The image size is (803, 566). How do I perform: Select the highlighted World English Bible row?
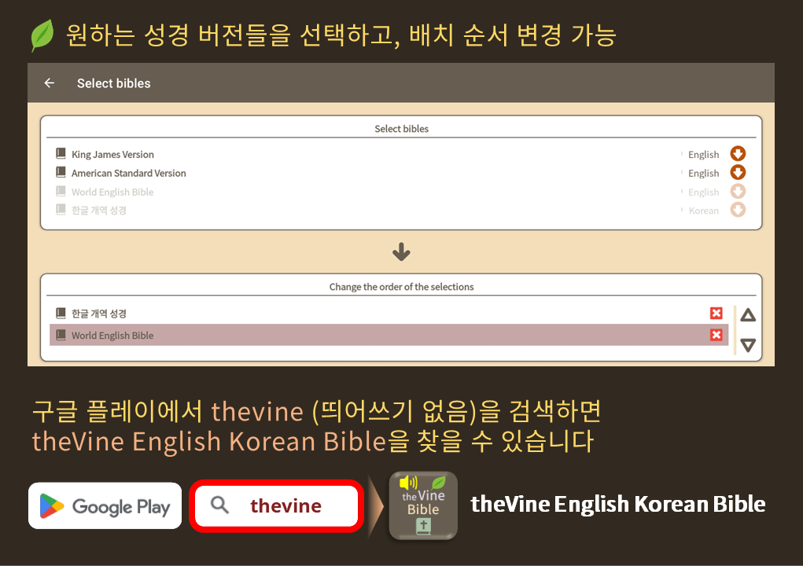pyautogui.click(x=389, y=335)
